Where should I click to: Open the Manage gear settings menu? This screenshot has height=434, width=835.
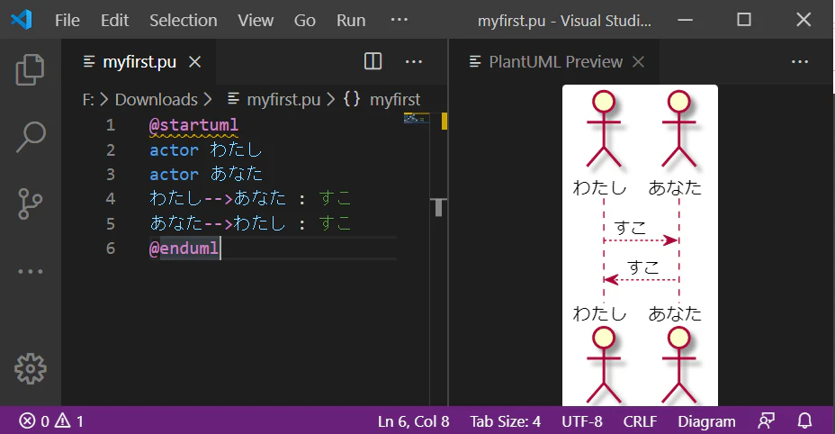tap(31, 368)
